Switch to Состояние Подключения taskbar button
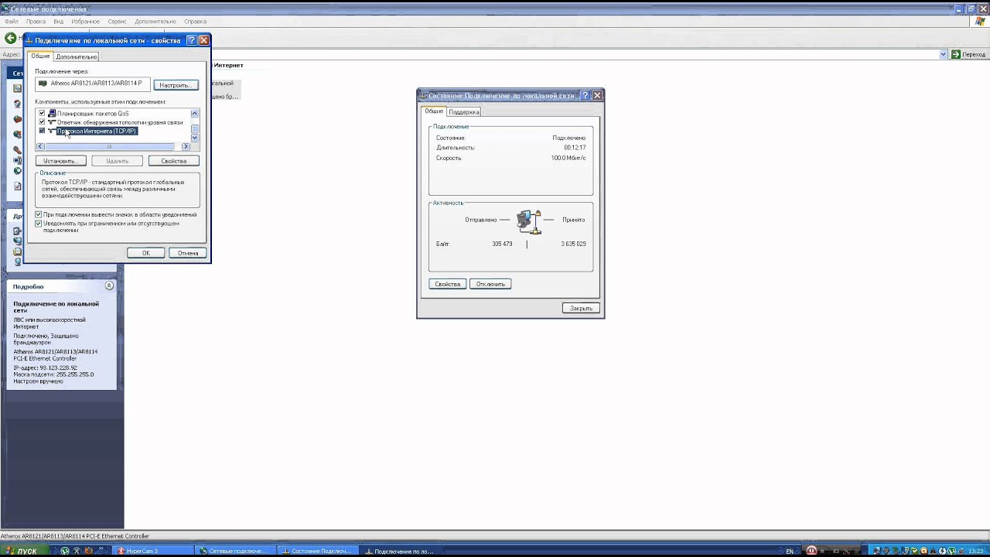 coord(316,551)
